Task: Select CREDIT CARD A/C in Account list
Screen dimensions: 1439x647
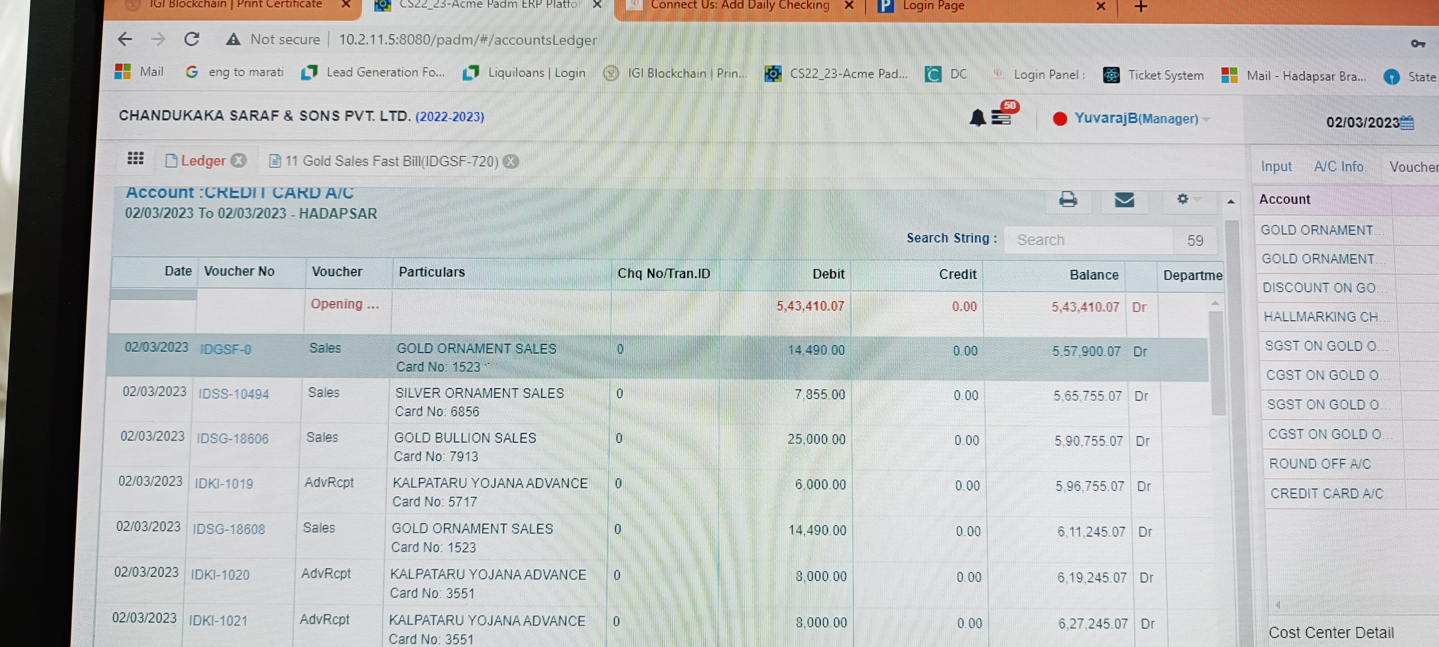Action: pyautogui.click(x=1327, y=494)
